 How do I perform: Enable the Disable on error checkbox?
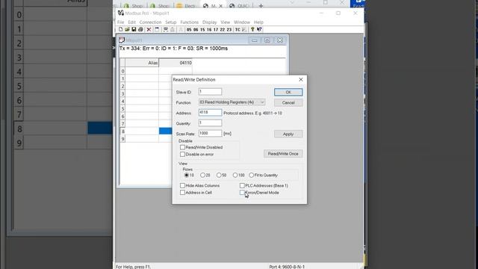coord(182,155)
